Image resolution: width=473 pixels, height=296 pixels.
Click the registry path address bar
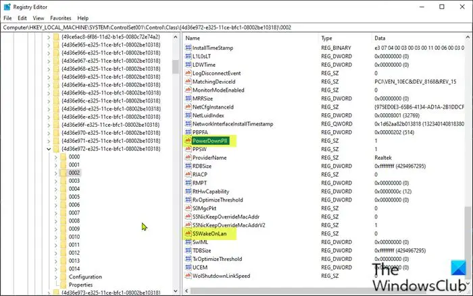[236, 28]
